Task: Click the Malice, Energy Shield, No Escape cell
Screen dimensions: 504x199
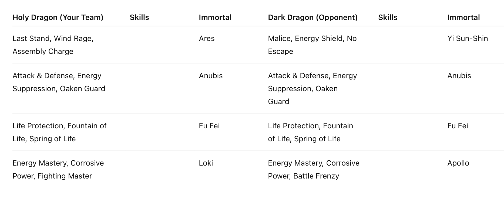Action: pos(312,45)
